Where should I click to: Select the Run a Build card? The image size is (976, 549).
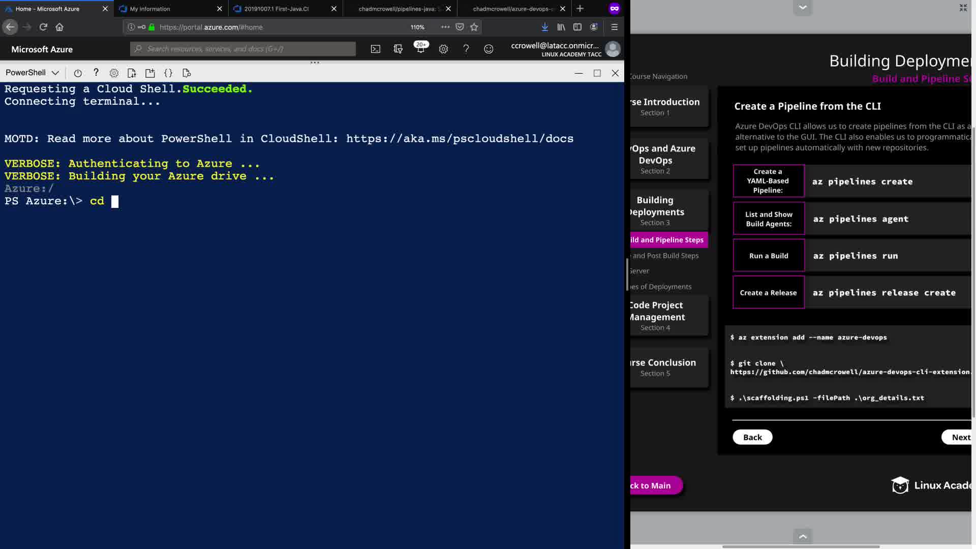click(769, 256)
